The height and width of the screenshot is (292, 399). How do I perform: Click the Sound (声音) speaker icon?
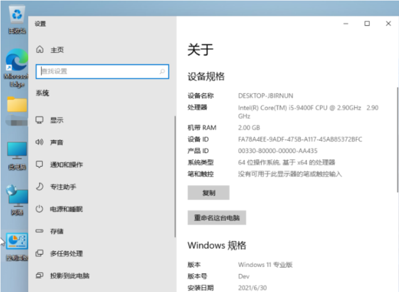coord(40,142)
